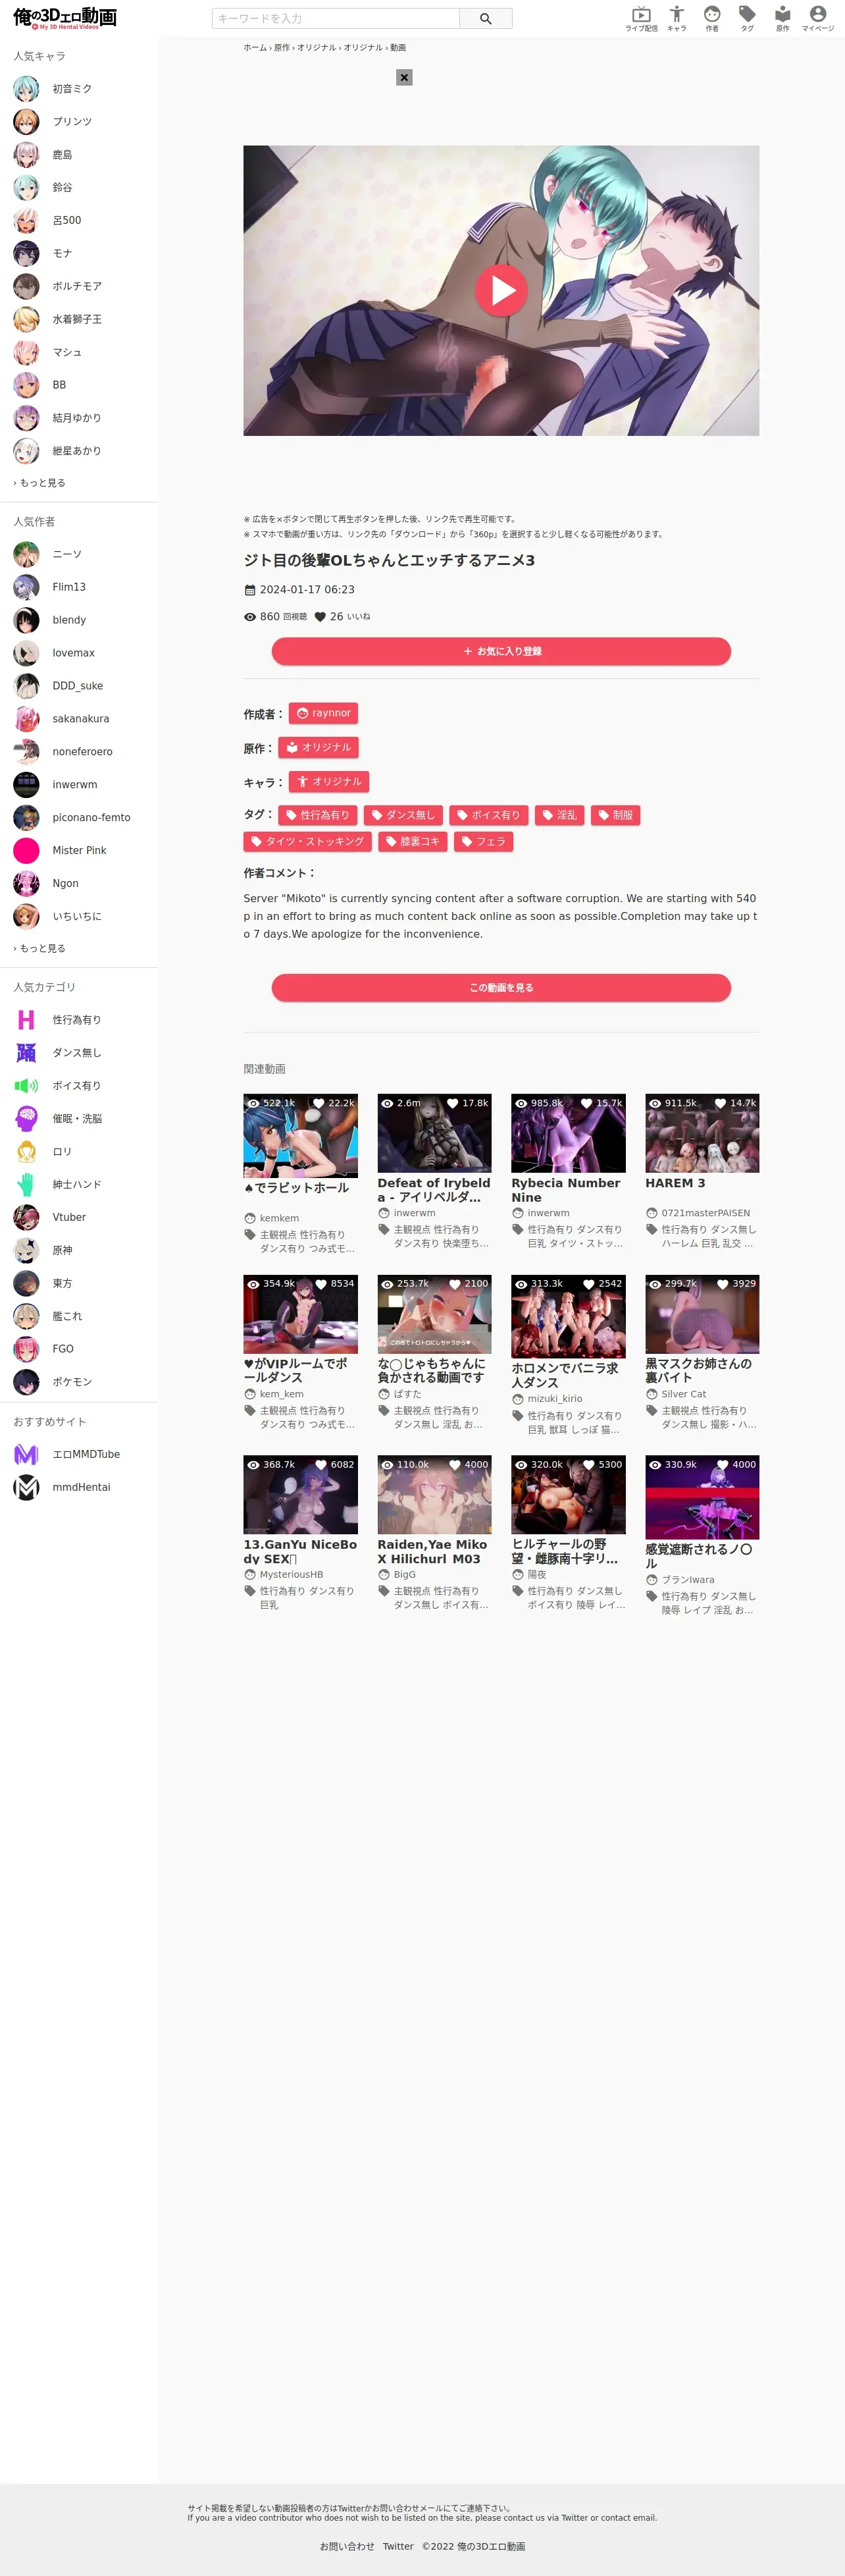This screenshot has height=2576, width=845.
Task: Click the ボイス有り speaker category icon
Action: (x=26, y=1086)
